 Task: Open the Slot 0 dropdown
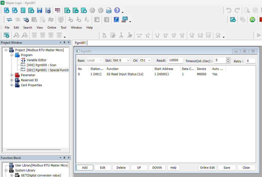pyautogui.click(x=121, y=60)
